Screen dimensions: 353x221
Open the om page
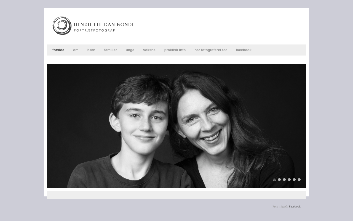click(76, 50)
